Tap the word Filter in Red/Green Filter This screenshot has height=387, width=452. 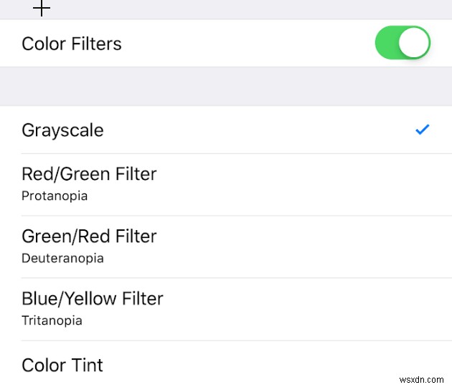click(x=134, y=174)
